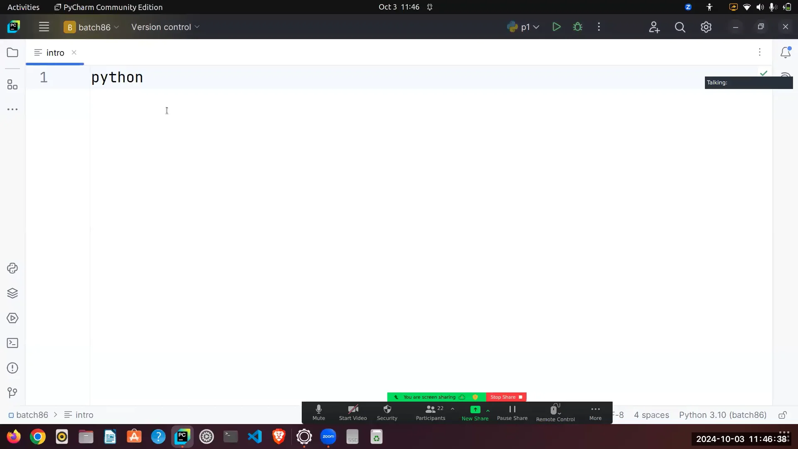Open the Structure tool window
Viewport: 798px width, 449px height.
pos(12,84)
